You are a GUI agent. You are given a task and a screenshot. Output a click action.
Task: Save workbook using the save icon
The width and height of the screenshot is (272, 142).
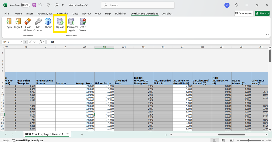click(x=34, y=5)
